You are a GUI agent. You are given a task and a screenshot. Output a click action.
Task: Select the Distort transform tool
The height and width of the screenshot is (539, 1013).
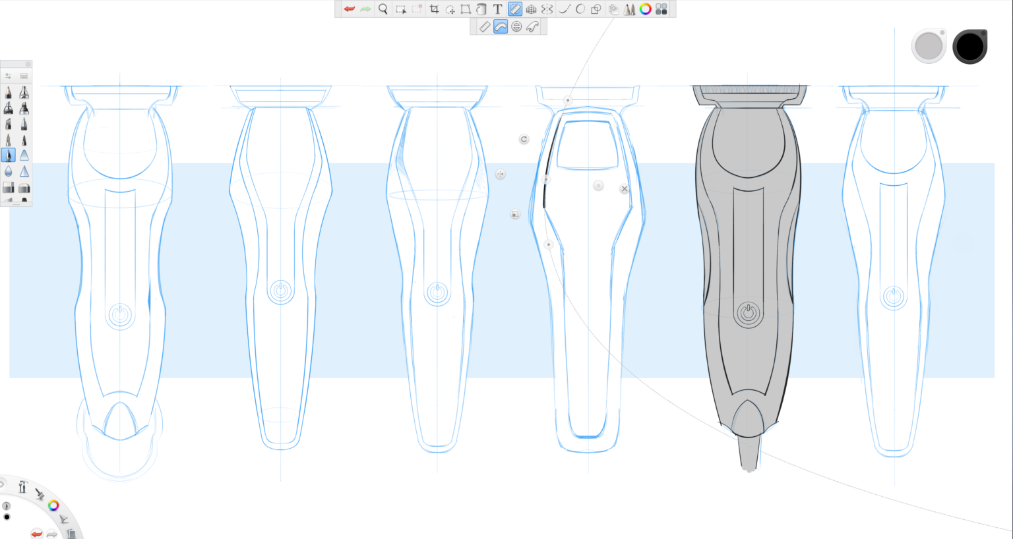click(x=466, y=9)
